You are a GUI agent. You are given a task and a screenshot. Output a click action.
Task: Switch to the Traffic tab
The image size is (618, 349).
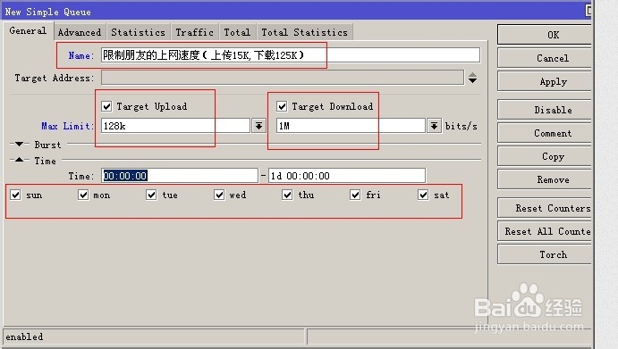pyautogui.click(x=194, y=32)
